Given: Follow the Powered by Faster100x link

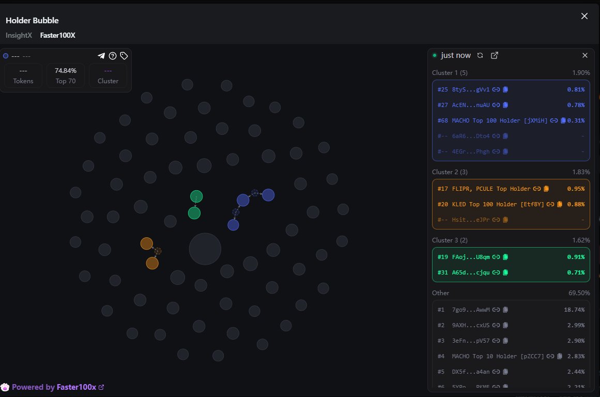Looking at the screenshot, I should 54,387.
